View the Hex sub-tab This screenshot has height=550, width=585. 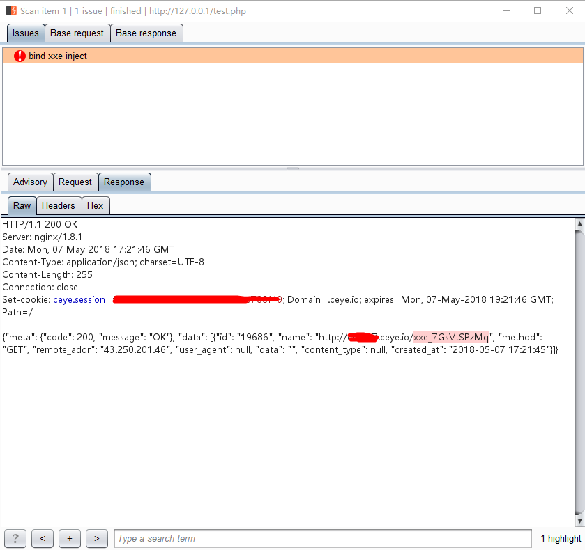(96, 205)
